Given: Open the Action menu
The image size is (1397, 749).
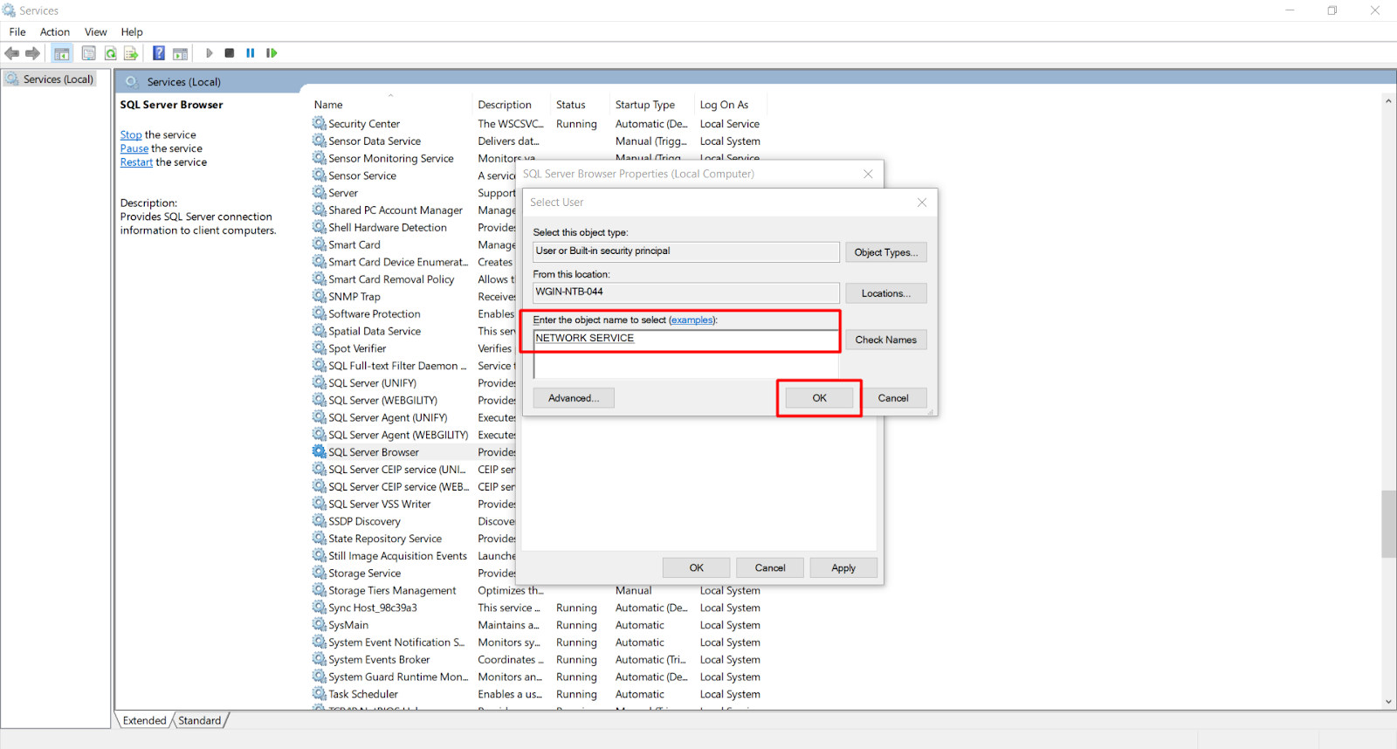Looking at the screenshot, I should pyautogui.click(x=54, y=32).
